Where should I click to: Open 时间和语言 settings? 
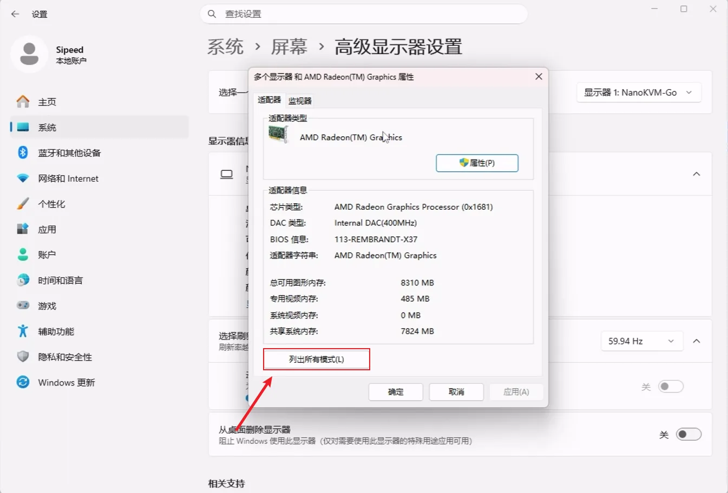[99, 280]
